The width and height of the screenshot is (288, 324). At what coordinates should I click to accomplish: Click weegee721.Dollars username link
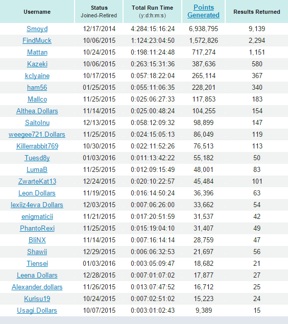tap(37, 135)
